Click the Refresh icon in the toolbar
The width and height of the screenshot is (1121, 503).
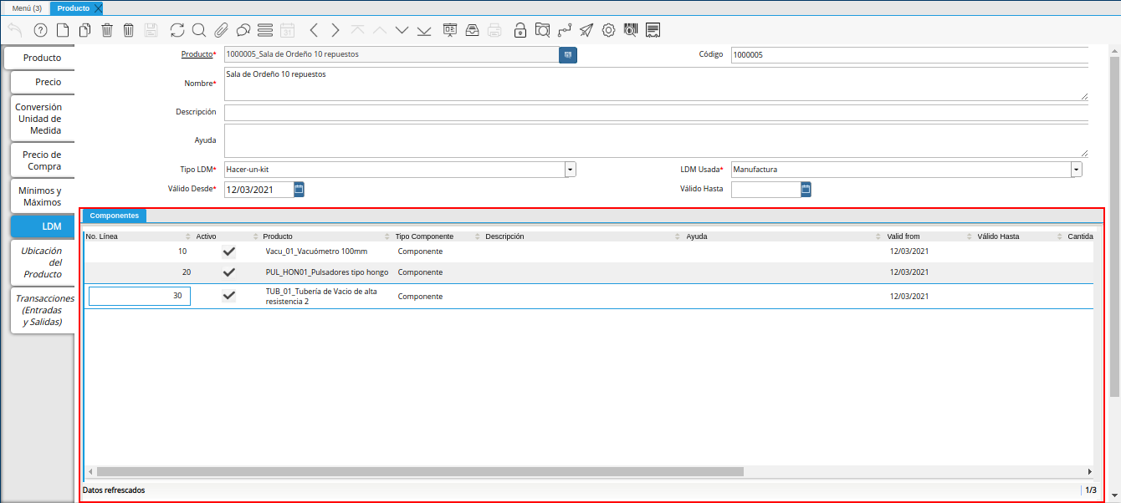point(177,31)
